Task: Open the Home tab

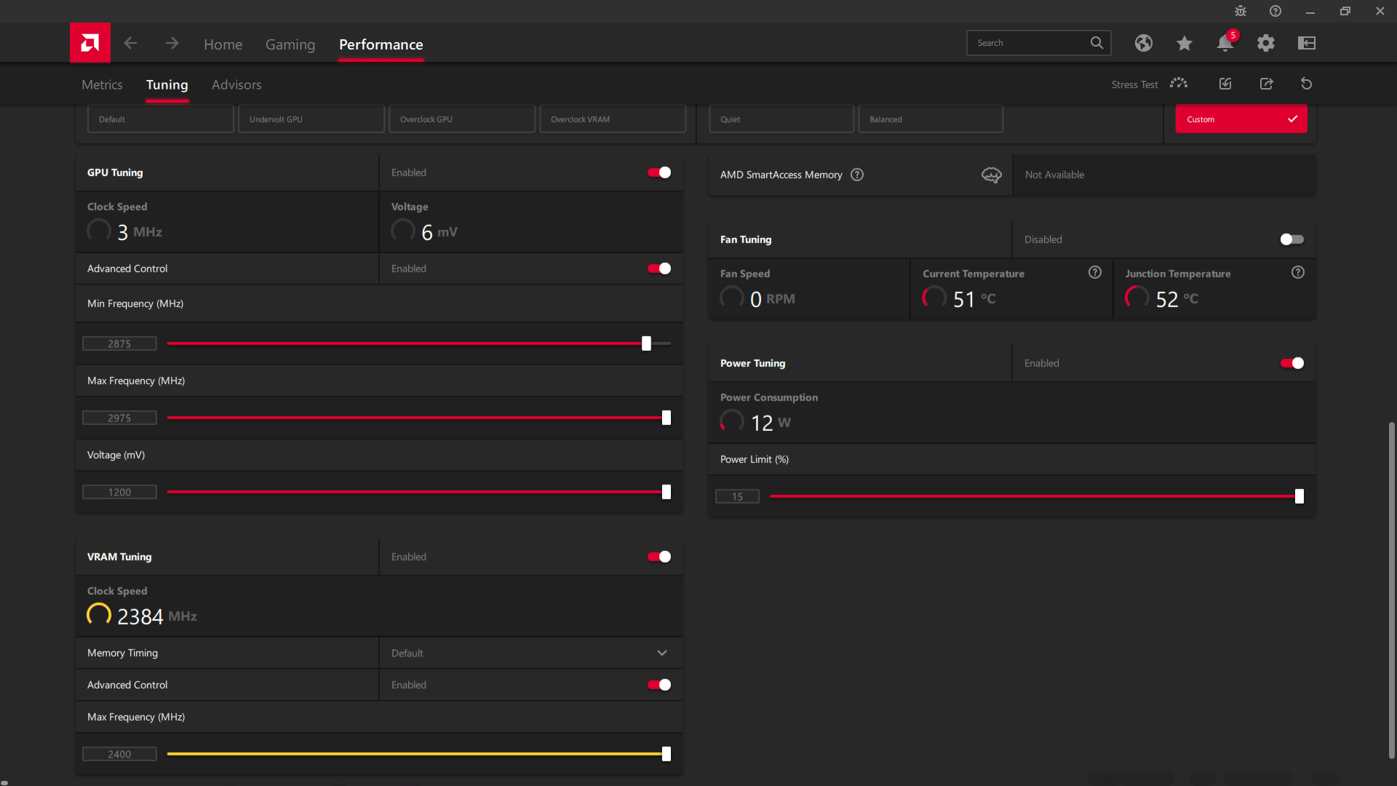Action: pyautogui.click(x=223, y=44)
